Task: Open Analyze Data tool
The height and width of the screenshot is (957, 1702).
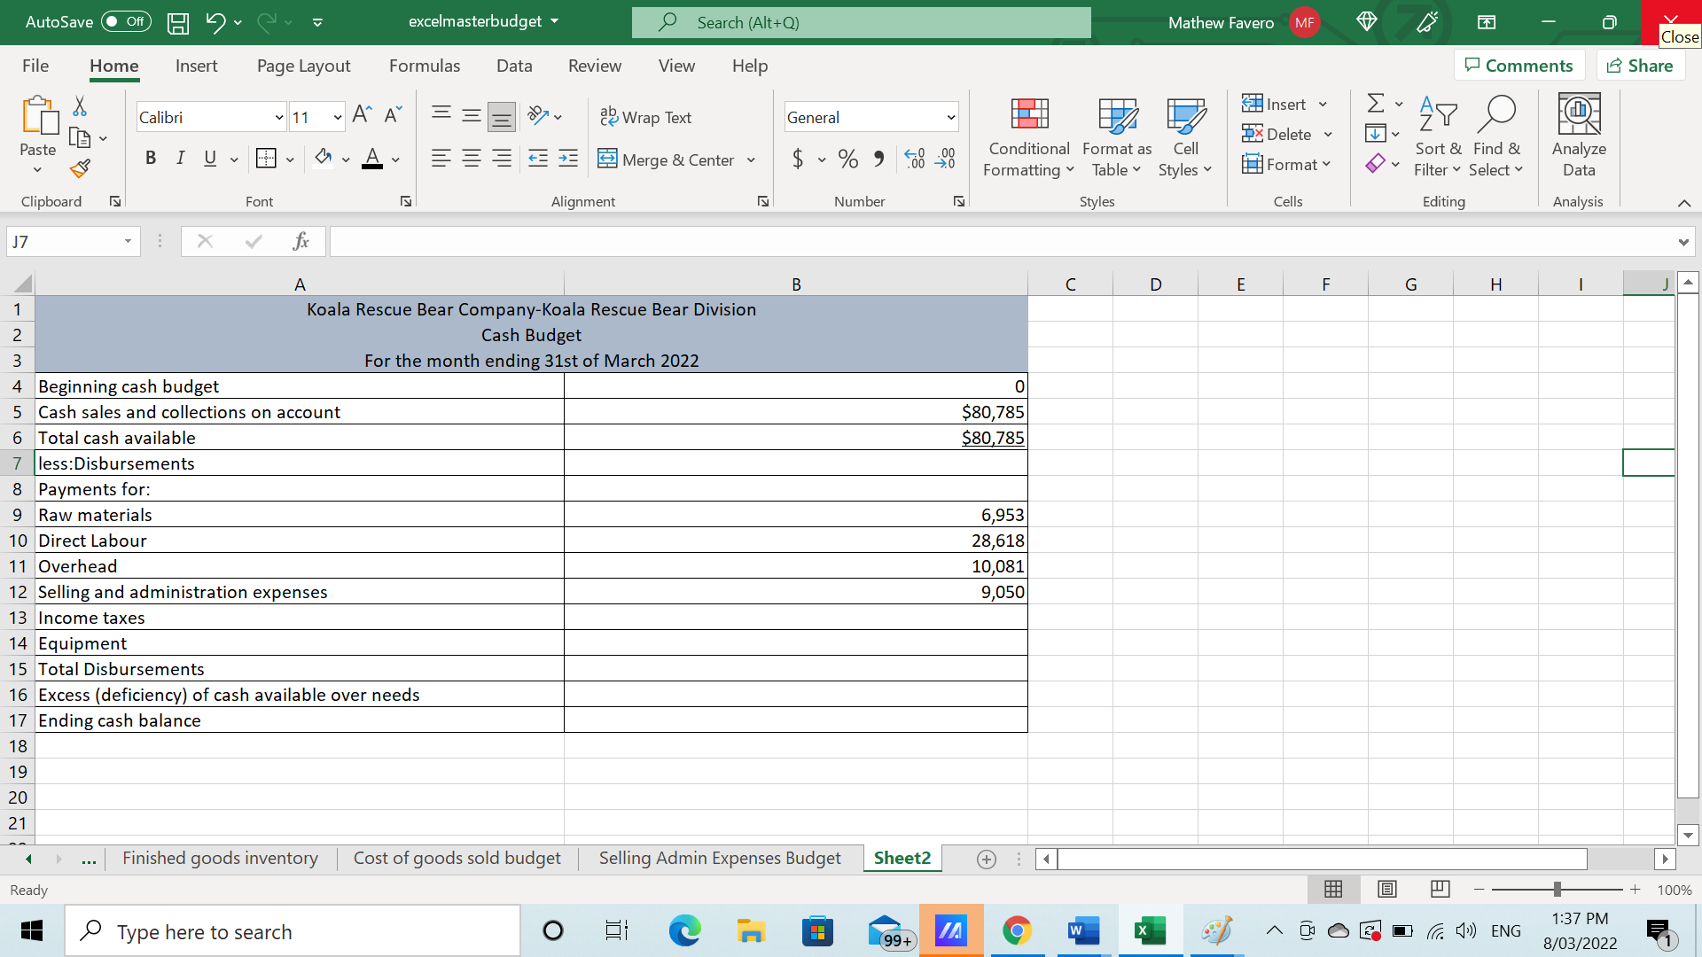Action: click(x=1579, y=136)
